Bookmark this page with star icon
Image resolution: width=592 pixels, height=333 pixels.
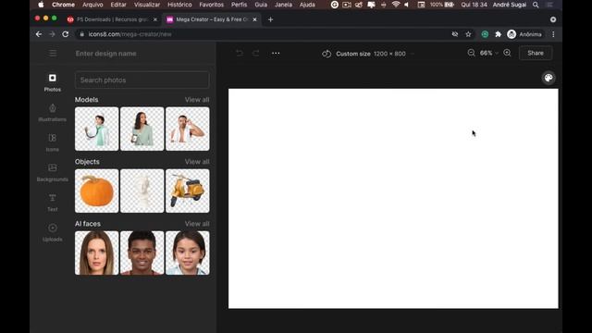pos(468,34)
